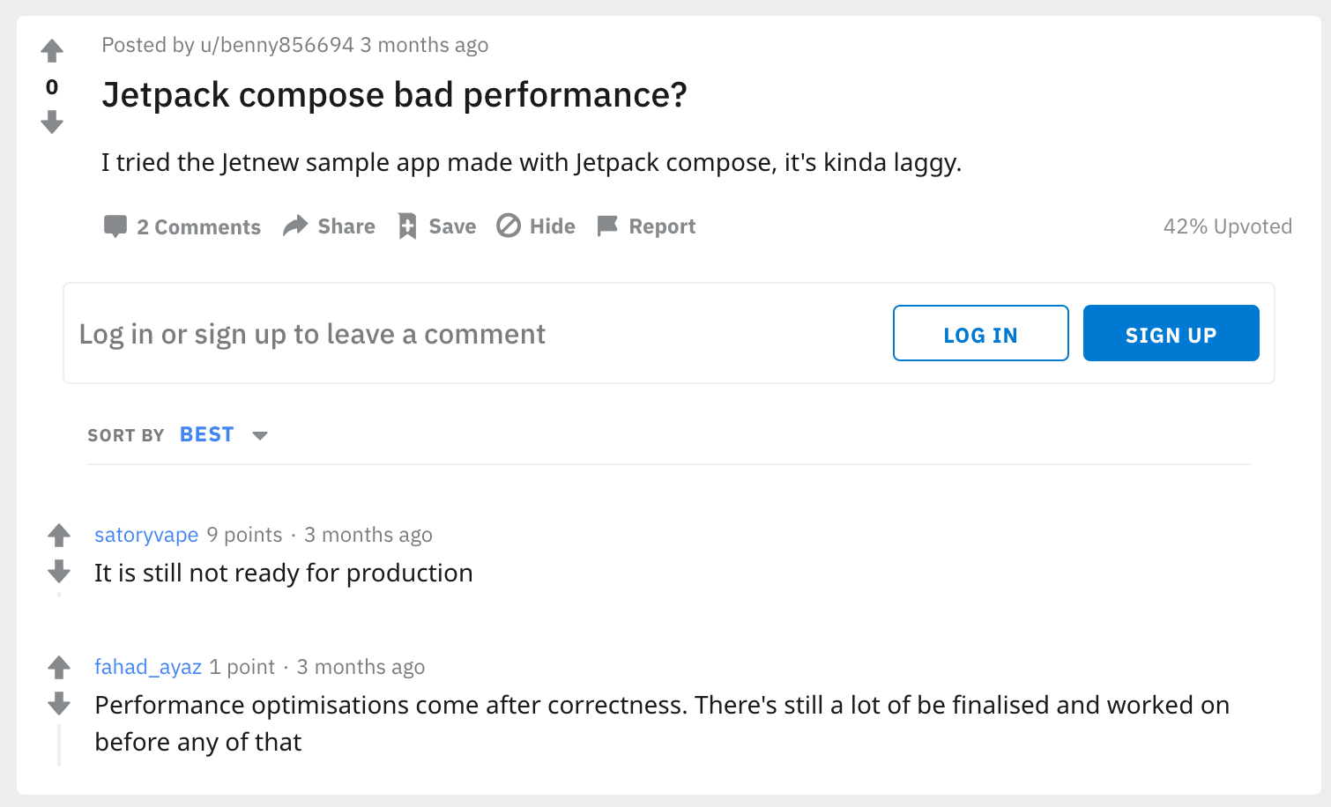Click the Hide circle-slash icon
This screenshot has width=1331, height=807.
(x=509, y=226)
